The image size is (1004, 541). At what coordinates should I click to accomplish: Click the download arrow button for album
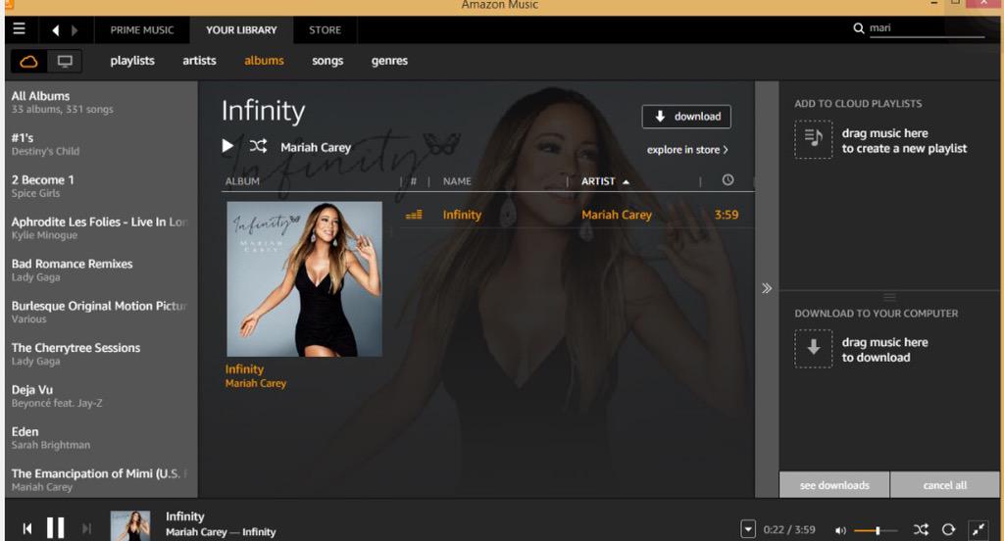pyautogui.click(x=686, y=117)
